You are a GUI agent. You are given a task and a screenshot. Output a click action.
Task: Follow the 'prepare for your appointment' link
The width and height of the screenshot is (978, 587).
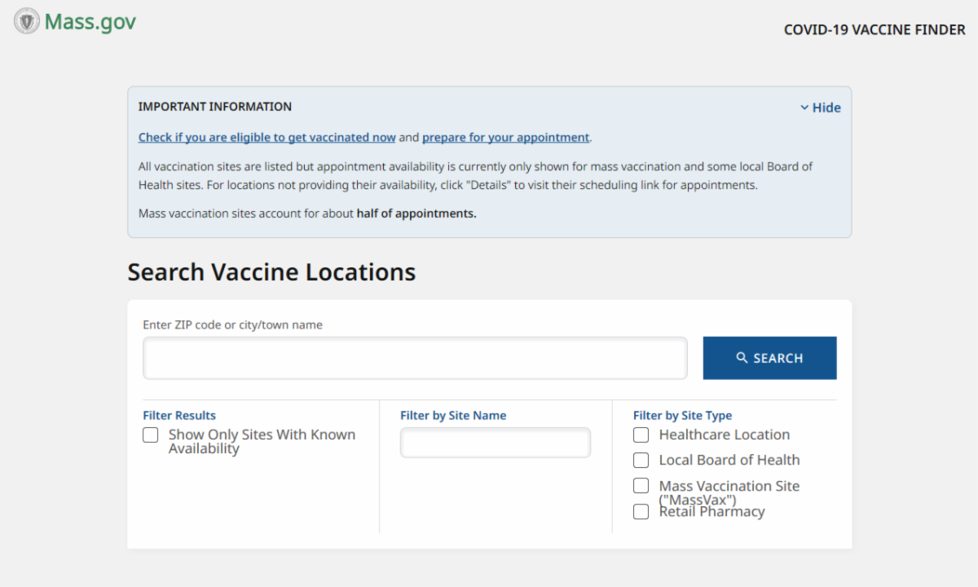click(x=505, y=138)
